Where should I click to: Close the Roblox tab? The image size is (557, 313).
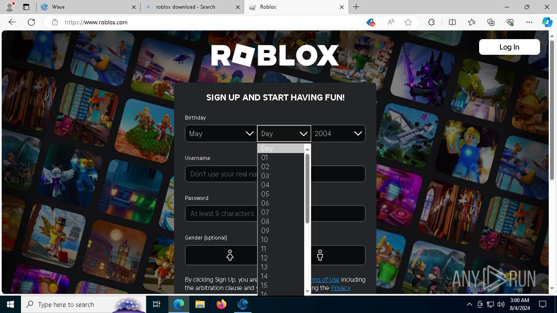tap(342, 7)
